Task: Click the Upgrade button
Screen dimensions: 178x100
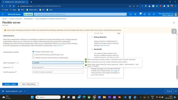Action: pos(28,14)
